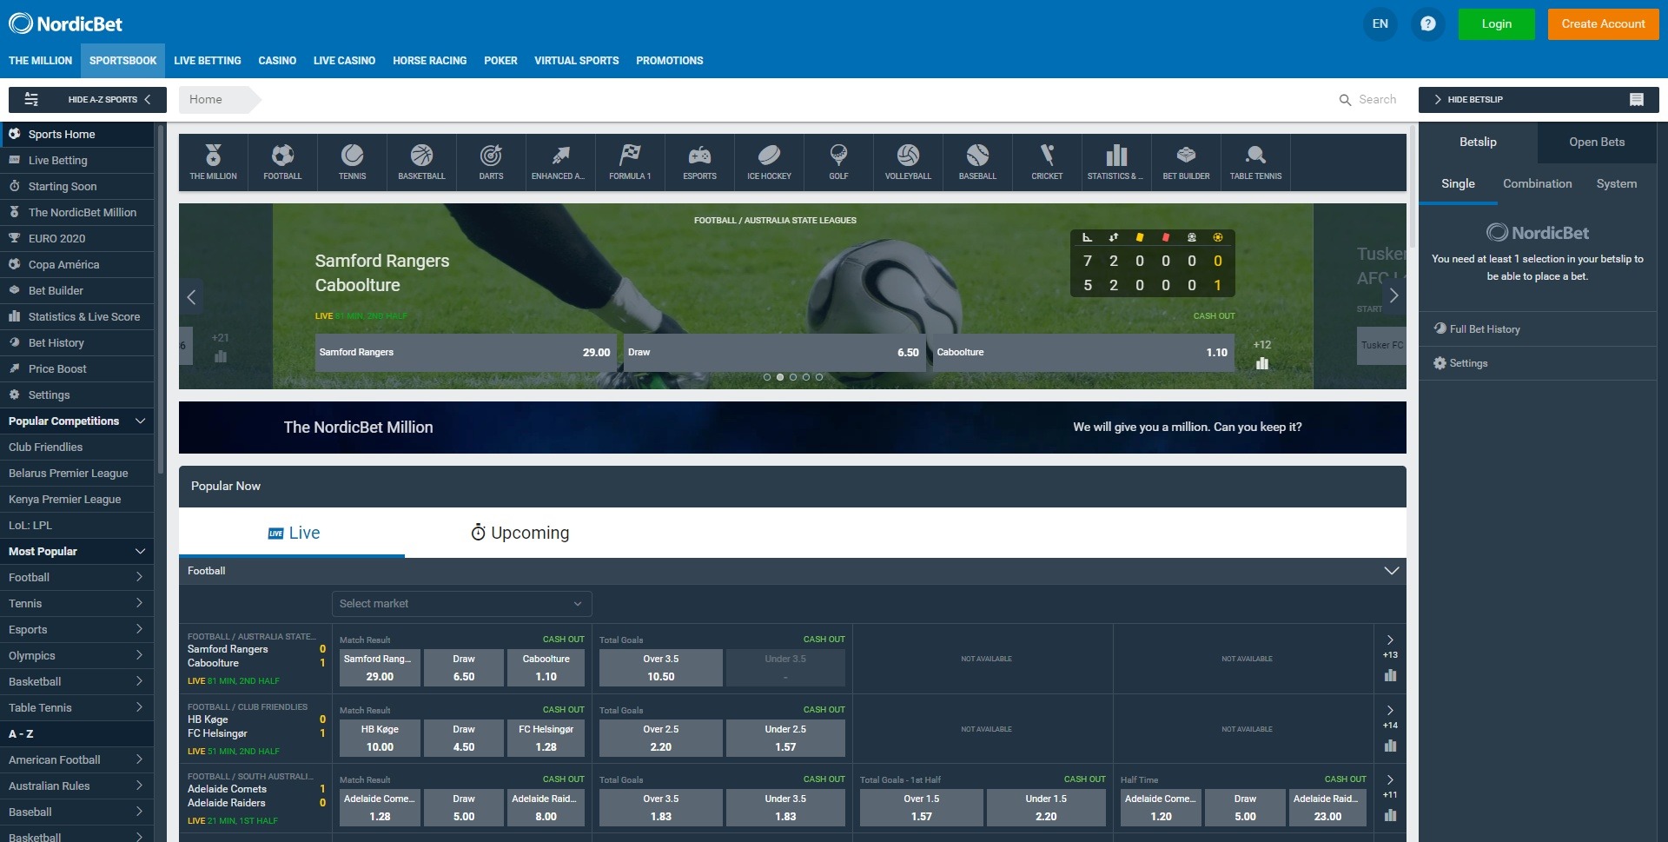Click the Create Account button

(1603, 23)
